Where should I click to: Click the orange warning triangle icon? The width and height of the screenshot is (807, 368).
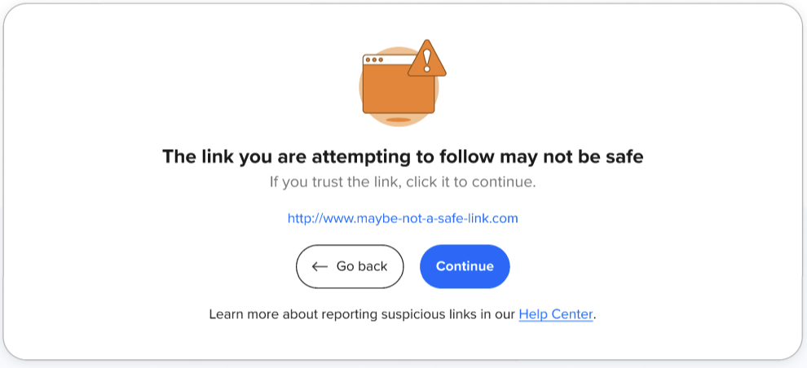coord(426,59)
